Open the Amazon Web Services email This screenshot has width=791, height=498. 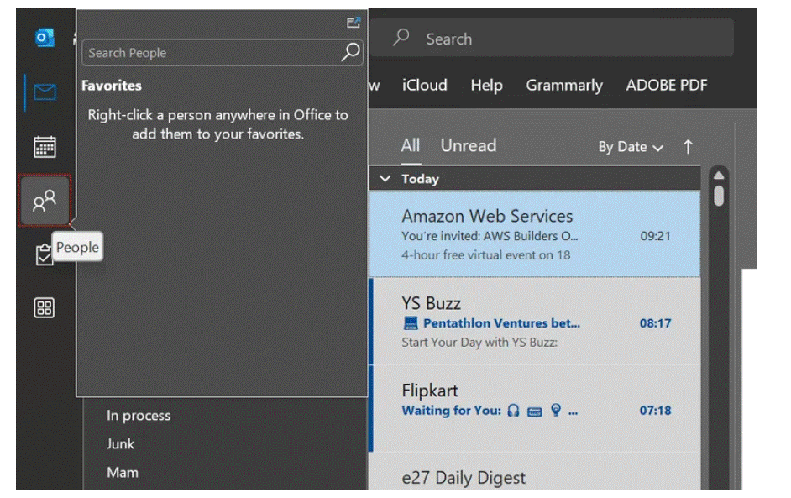pyautogui.click(x=535, y=234)
